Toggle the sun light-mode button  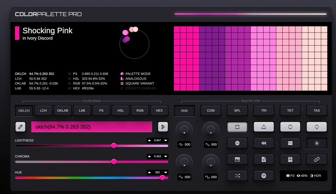[316, 143]
